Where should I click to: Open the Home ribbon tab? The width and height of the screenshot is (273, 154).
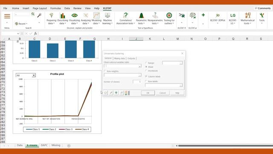coord(15,8)
